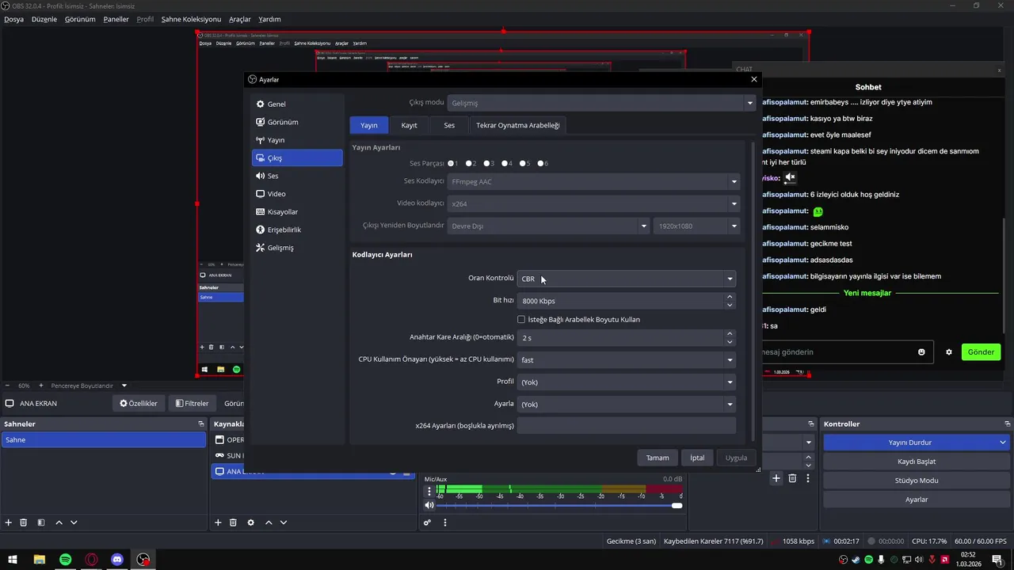This screenshot has height=570, width=1014.
Task: Click the Kaydı Başlat button
Action: point(917,462)
